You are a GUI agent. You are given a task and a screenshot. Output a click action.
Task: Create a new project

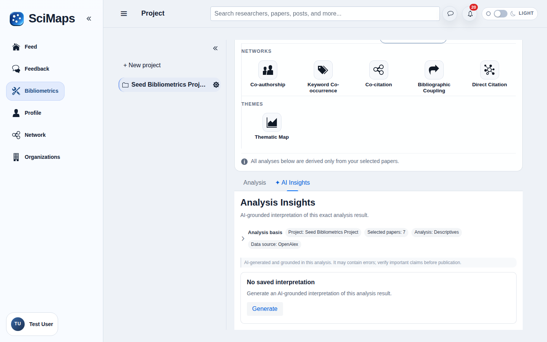coord(142,65)
